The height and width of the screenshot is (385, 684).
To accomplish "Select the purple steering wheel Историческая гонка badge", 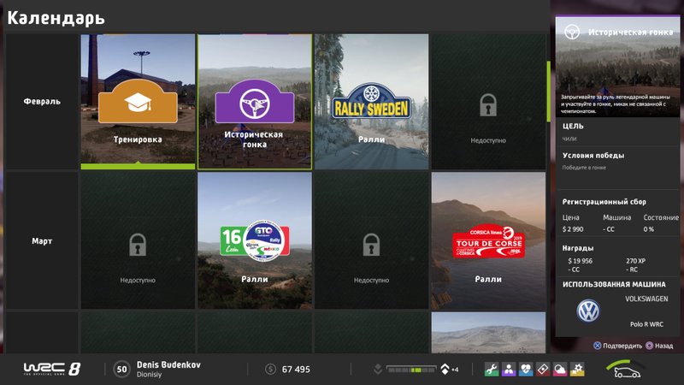I will [255, 101].
